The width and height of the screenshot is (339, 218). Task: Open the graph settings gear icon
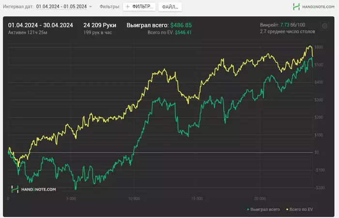(x=325, y=26)
